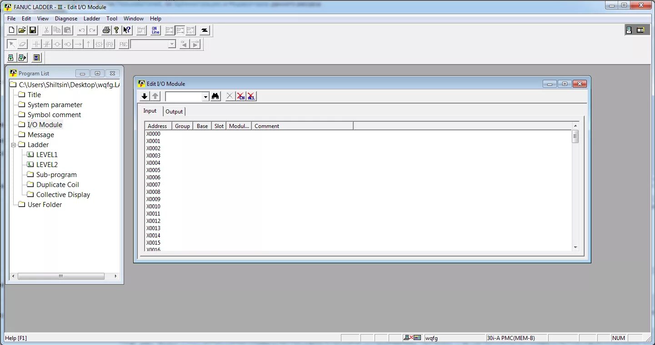This screenshot has width=655, height=345.
Task: Click the table scrollbar up arrow
Action: pyautogui.click(x=575, y=126)
